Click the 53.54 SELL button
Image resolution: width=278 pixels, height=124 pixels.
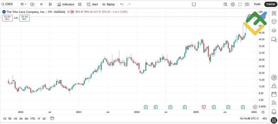(x=7, y=18)
